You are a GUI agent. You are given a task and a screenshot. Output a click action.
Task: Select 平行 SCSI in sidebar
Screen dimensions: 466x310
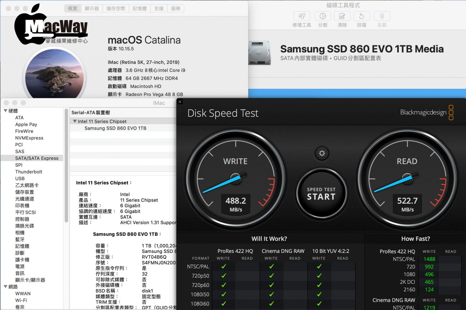tap(25, 212)
